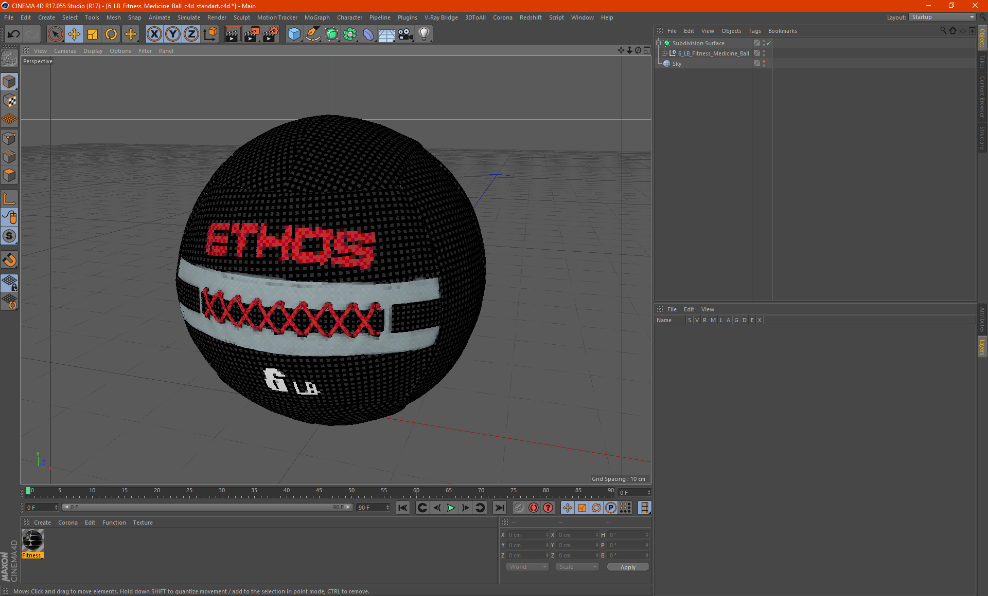Click frame 45 on timeline ruler

coord(319,491)
